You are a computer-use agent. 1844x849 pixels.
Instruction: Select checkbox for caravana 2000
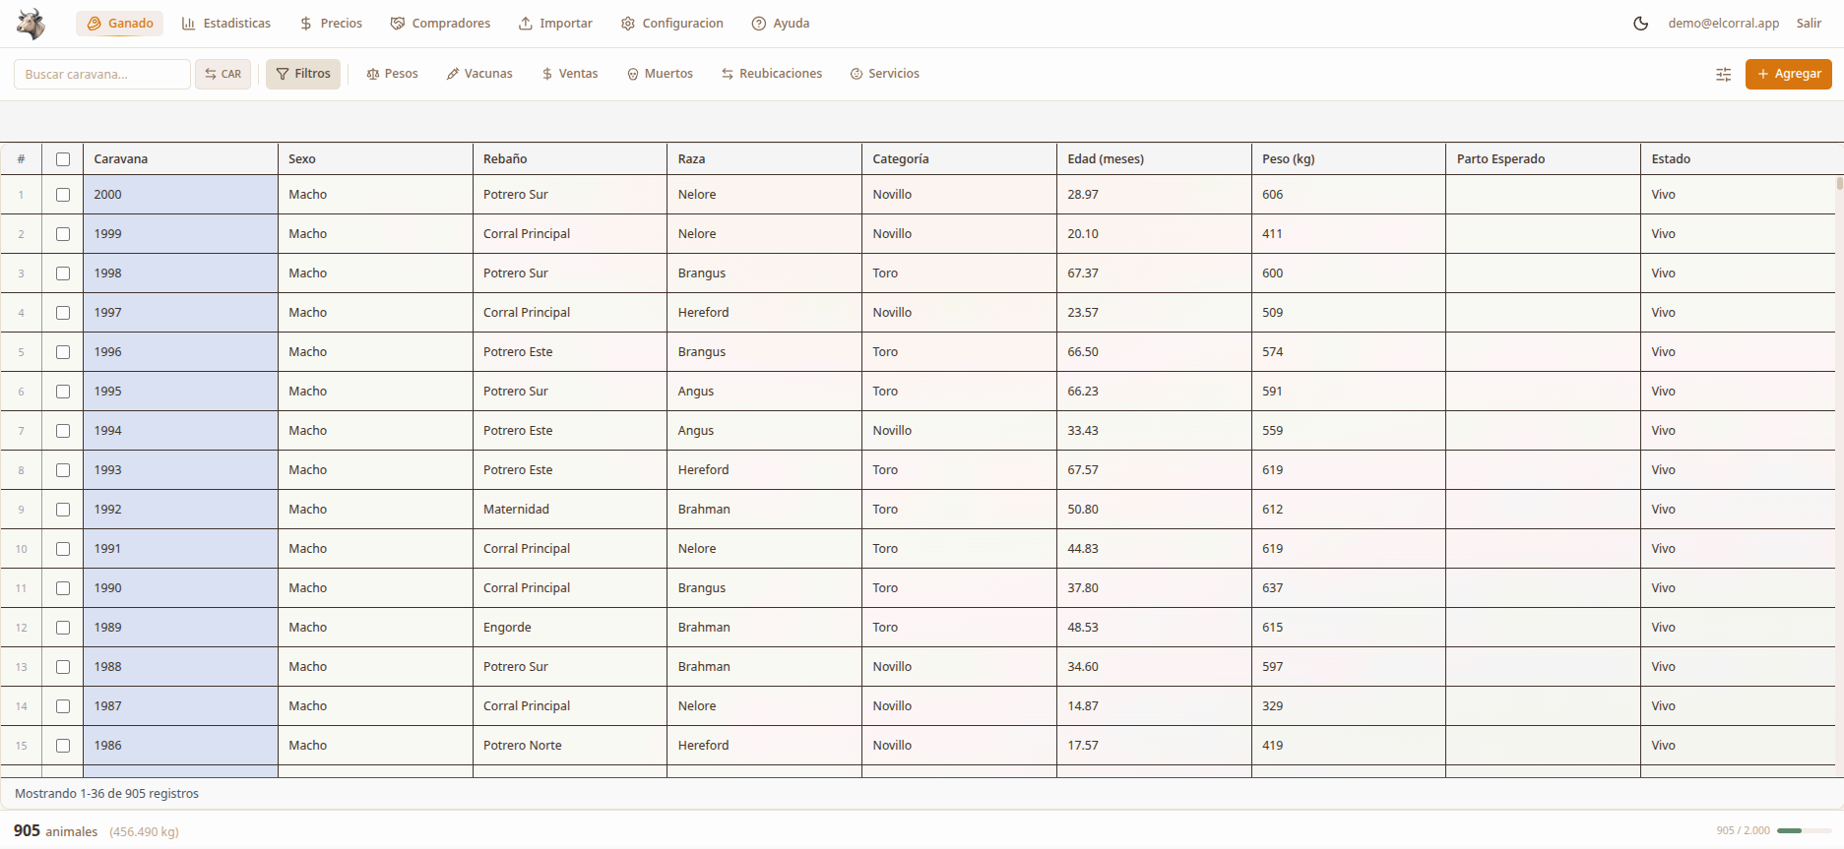click(x=63, y=195)
